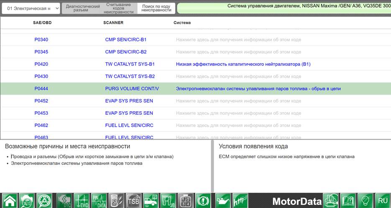Switch to Считывание кодов неисправности tab
The height and width of the screenshot is (208, 391).
click(118, 8)
